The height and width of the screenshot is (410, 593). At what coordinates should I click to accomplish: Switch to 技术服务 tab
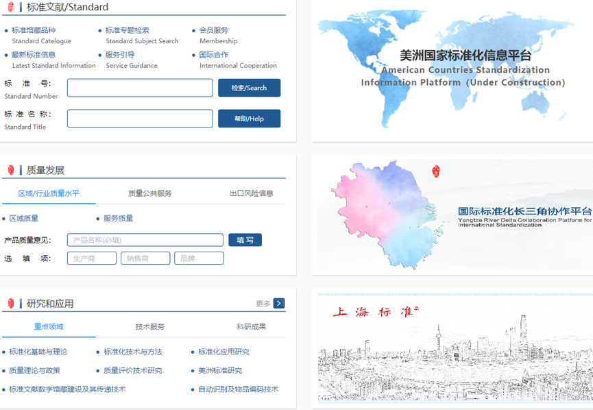click(x=149, y=326)
